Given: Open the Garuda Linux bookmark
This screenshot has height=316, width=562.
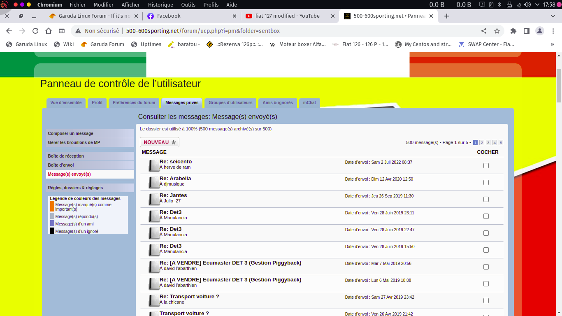Looking at the screenshot, I should point(27,44).
